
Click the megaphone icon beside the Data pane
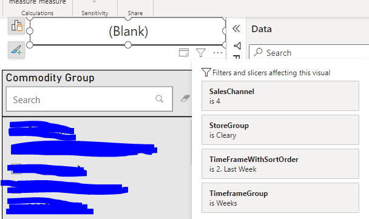click(237, 45)
